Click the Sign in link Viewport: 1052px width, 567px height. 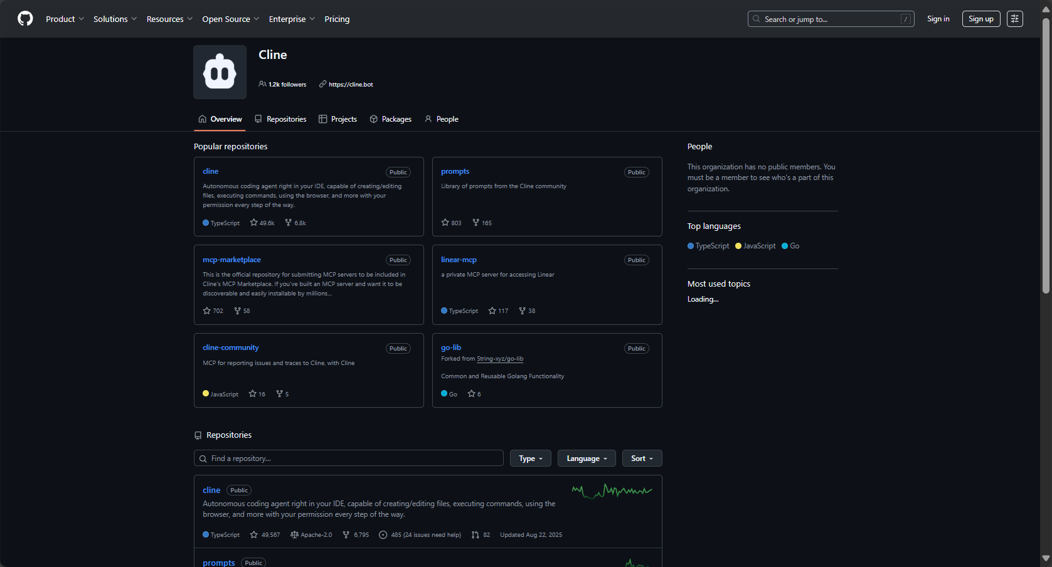(x=938, y=19)
